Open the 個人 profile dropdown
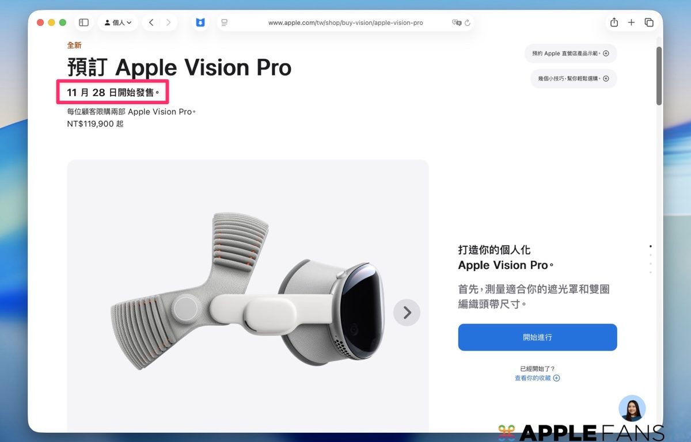 point(118,22)
